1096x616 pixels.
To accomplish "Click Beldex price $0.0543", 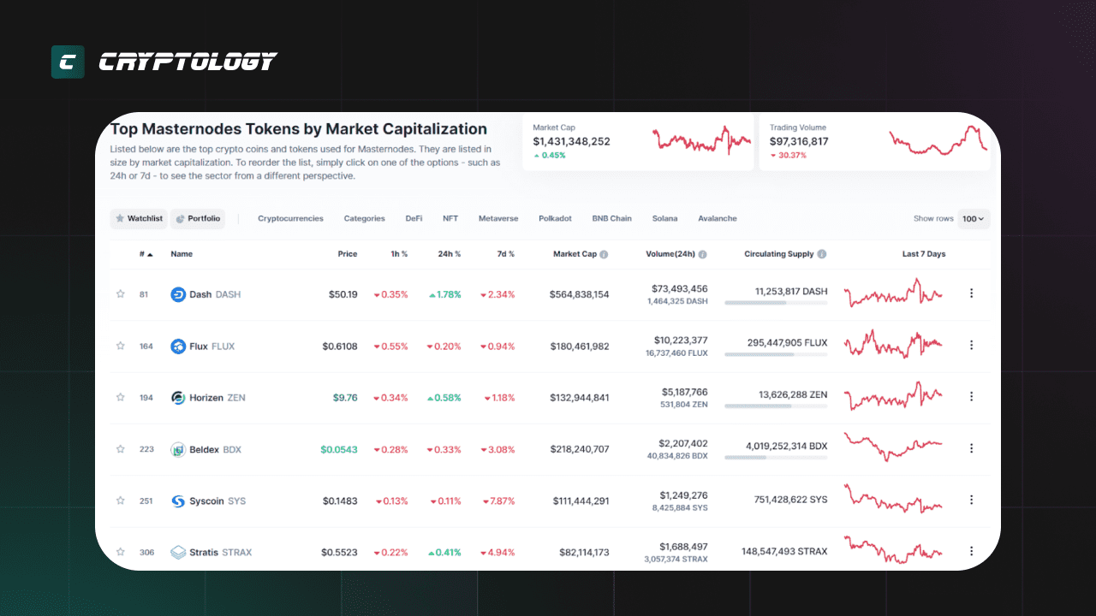I will [x=339, y=449].
